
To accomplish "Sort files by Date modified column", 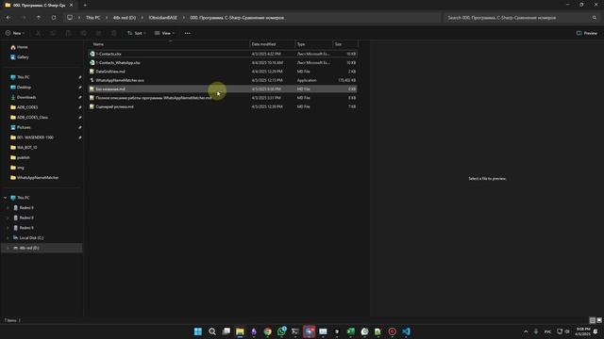I will [272, 44].
